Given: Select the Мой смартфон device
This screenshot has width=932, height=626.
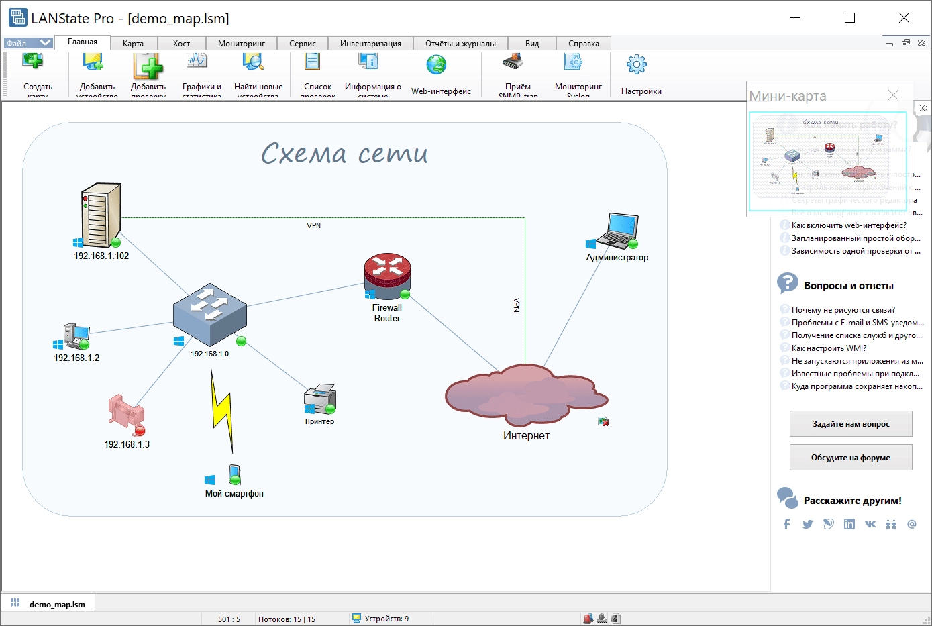Looking at the screenshot, I should coord(234,474).
